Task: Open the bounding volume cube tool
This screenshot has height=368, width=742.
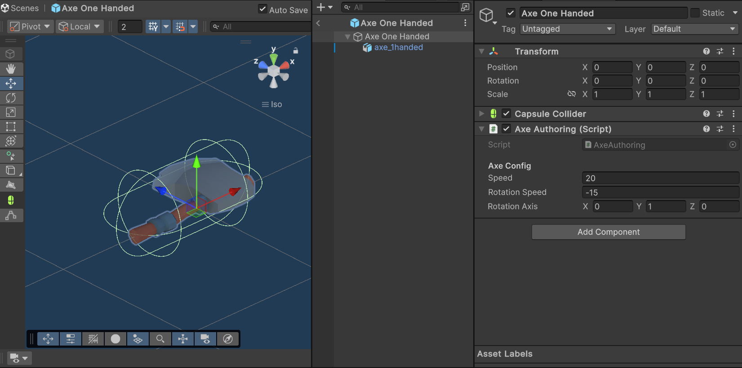Action: 11,171
